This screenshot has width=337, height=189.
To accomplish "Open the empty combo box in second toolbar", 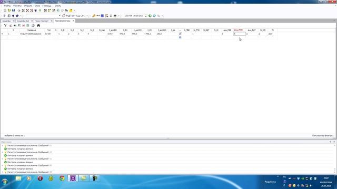I will pyautogui.click(x=43, y=16).
